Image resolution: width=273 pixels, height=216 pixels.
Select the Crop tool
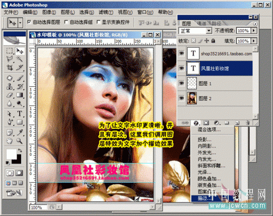point(10,67)
